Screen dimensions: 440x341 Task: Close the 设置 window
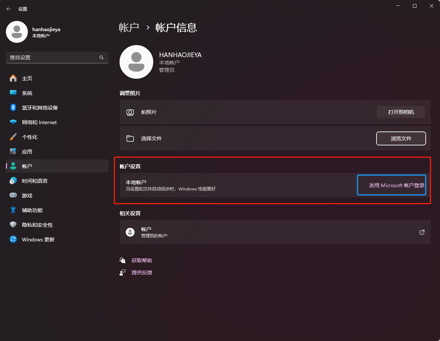(x=432, y=6)
